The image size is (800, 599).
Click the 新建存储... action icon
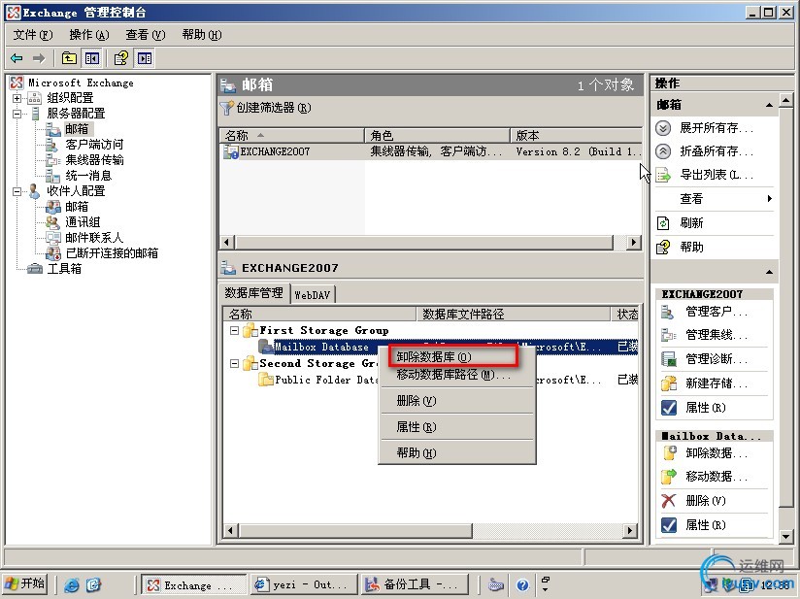pyautogui.click(x=668, y=383)
